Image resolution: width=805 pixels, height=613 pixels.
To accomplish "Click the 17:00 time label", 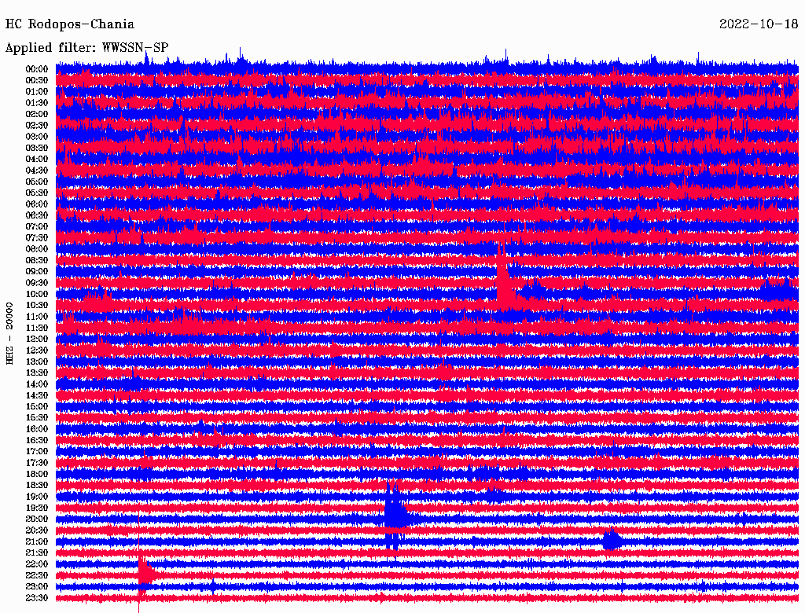I will (37, 452).
